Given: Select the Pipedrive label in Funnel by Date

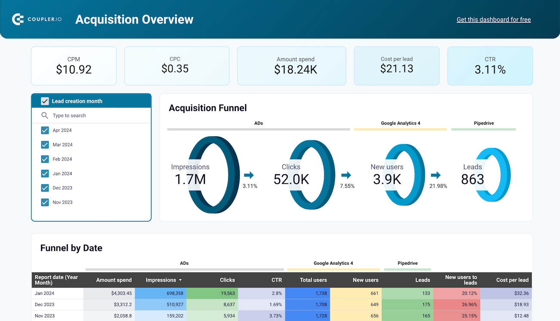Looking at the screenshot, I should click(407, 263).
